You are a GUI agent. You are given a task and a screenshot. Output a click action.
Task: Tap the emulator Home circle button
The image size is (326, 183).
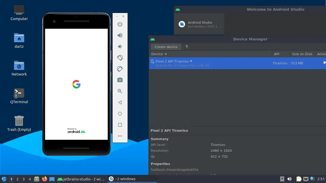click(120, 114)
